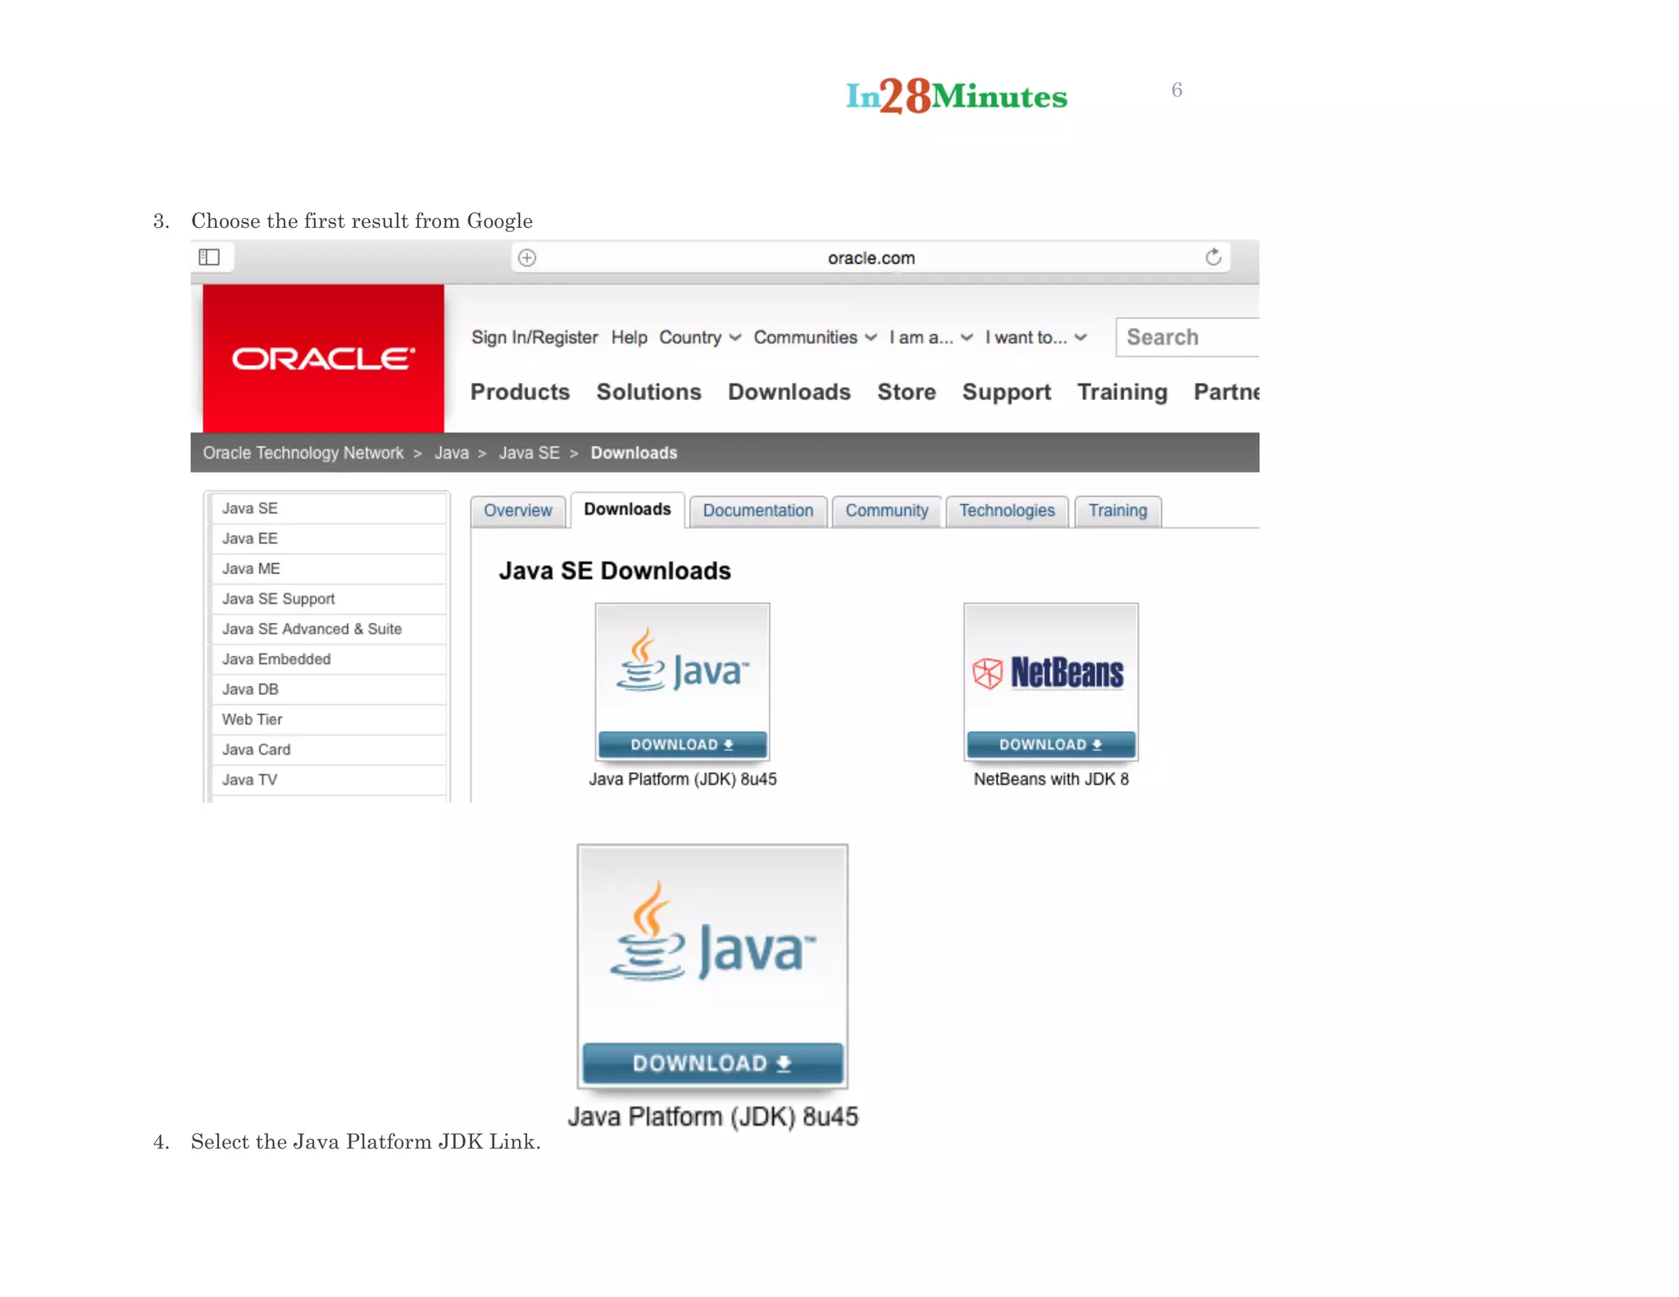The image size is (1679, 1297).
Task: Expand the 'I am a...' dropdown
Action: (x=931, y=338)
